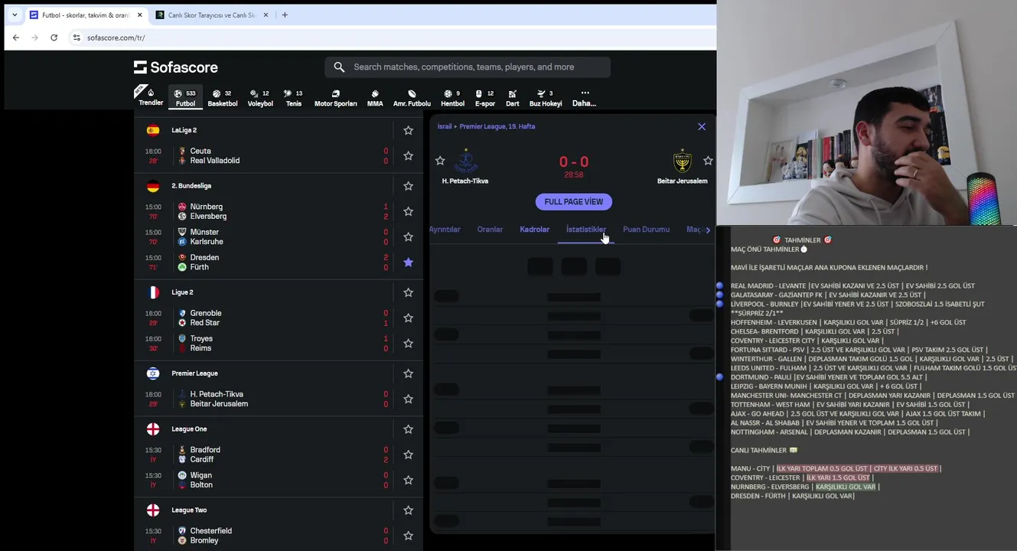Open the Buz Hokeyi category
The width and height of the screenshot is (1017, 551).
pyautogui.click(x=546, y=97)
